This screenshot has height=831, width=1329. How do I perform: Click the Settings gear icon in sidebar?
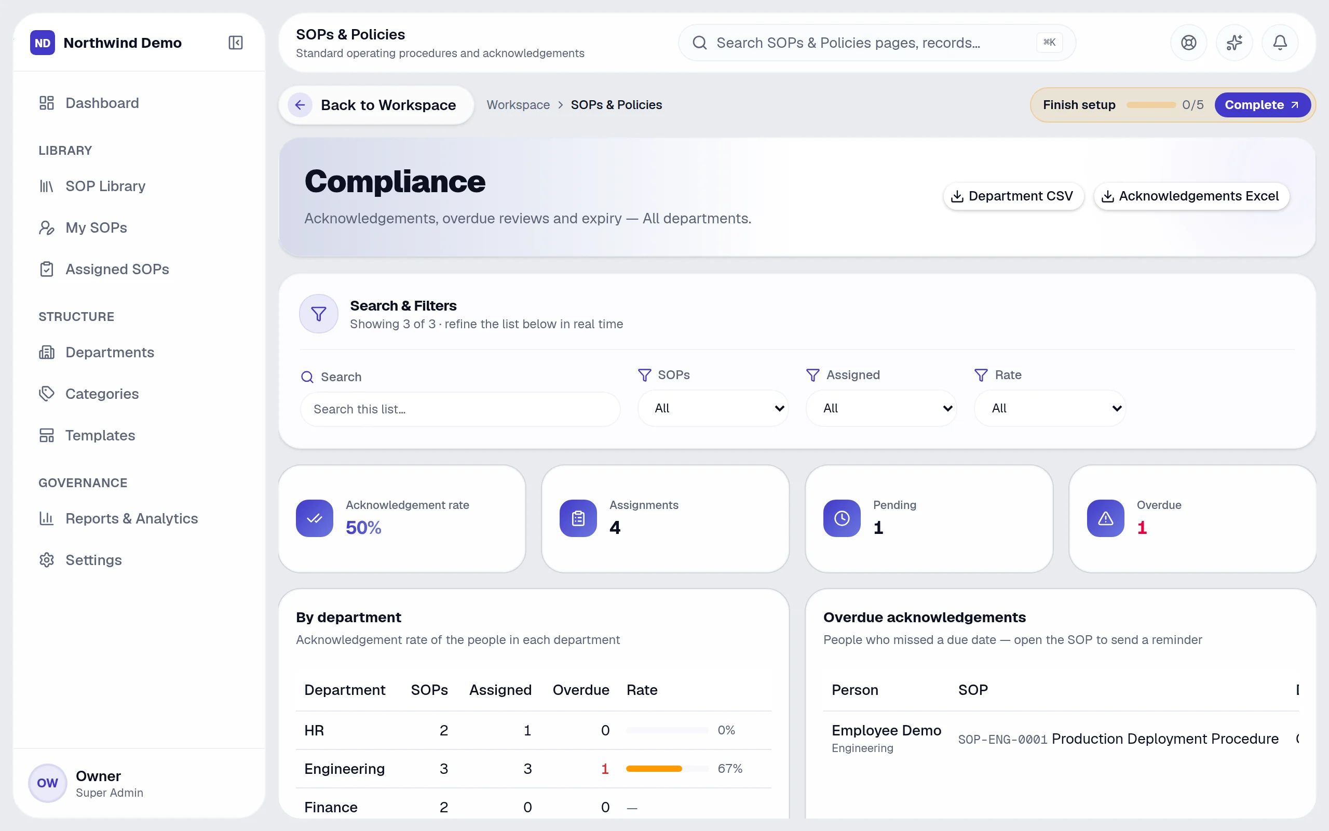[47, 559]
